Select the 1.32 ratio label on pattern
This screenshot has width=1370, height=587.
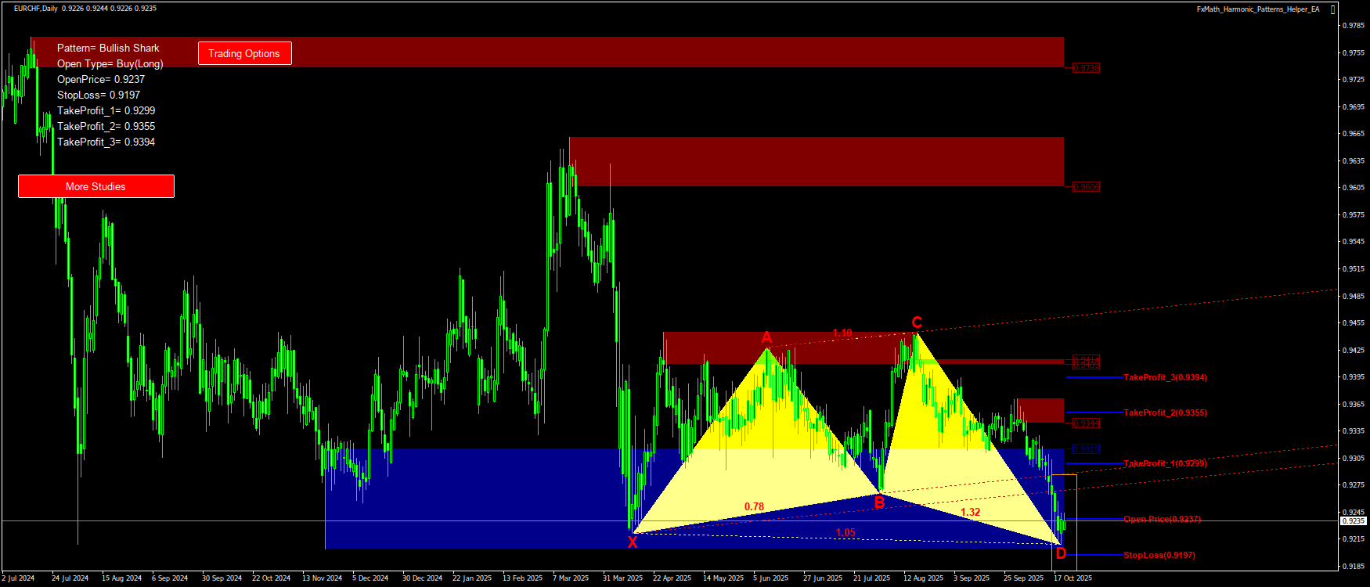click(x=970, y=513)
